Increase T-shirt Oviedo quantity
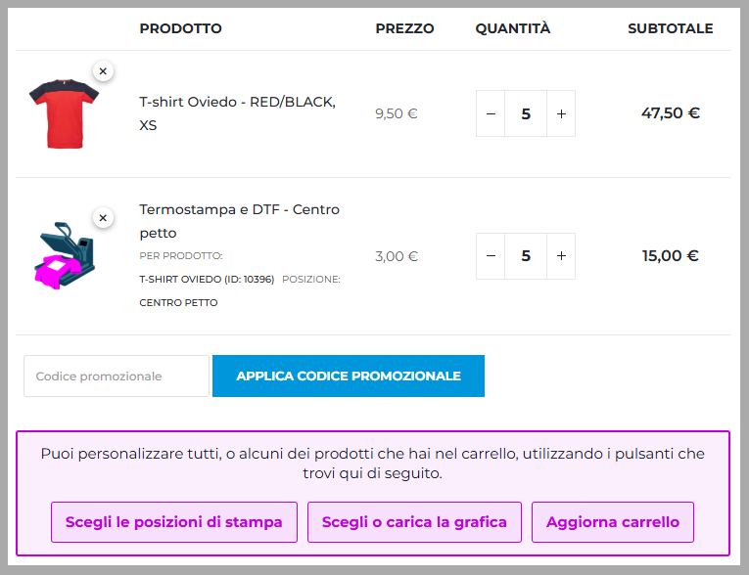The width and height of the screenshot is (749, 575). (x=561, y=113)
